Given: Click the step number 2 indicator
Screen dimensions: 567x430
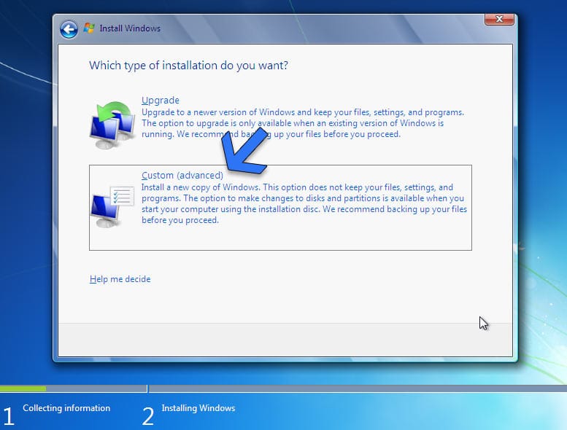Looking at the screenshot, I should pyautogui.click(x=148, y=416).
